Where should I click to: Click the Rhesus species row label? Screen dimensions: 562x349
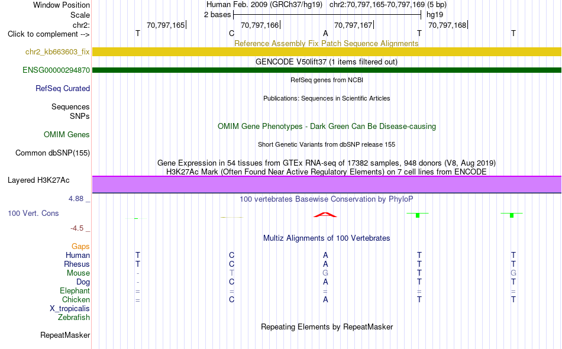click(77, 264)
